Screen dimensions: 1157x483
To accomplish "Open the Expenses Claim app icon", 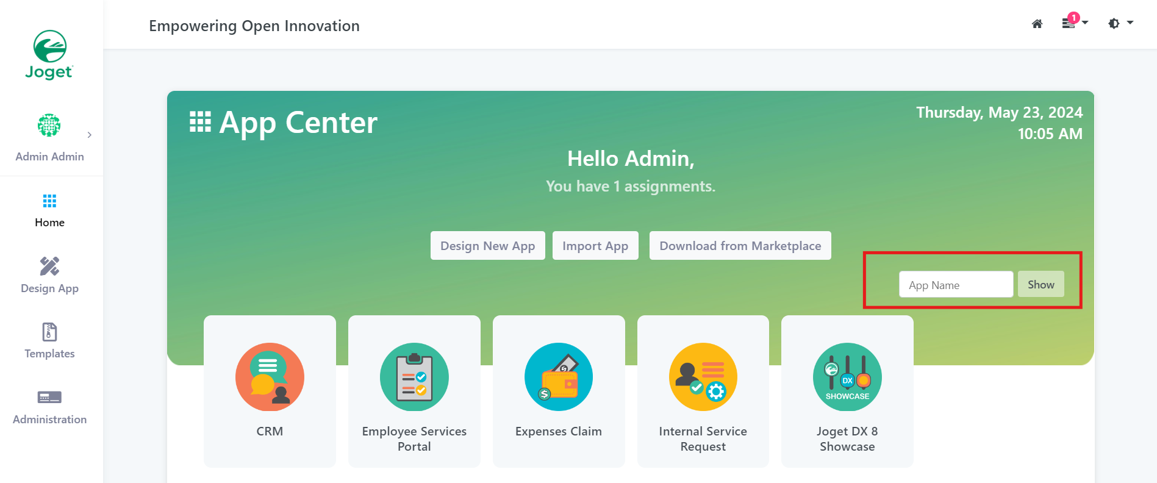I will point(559,377).
